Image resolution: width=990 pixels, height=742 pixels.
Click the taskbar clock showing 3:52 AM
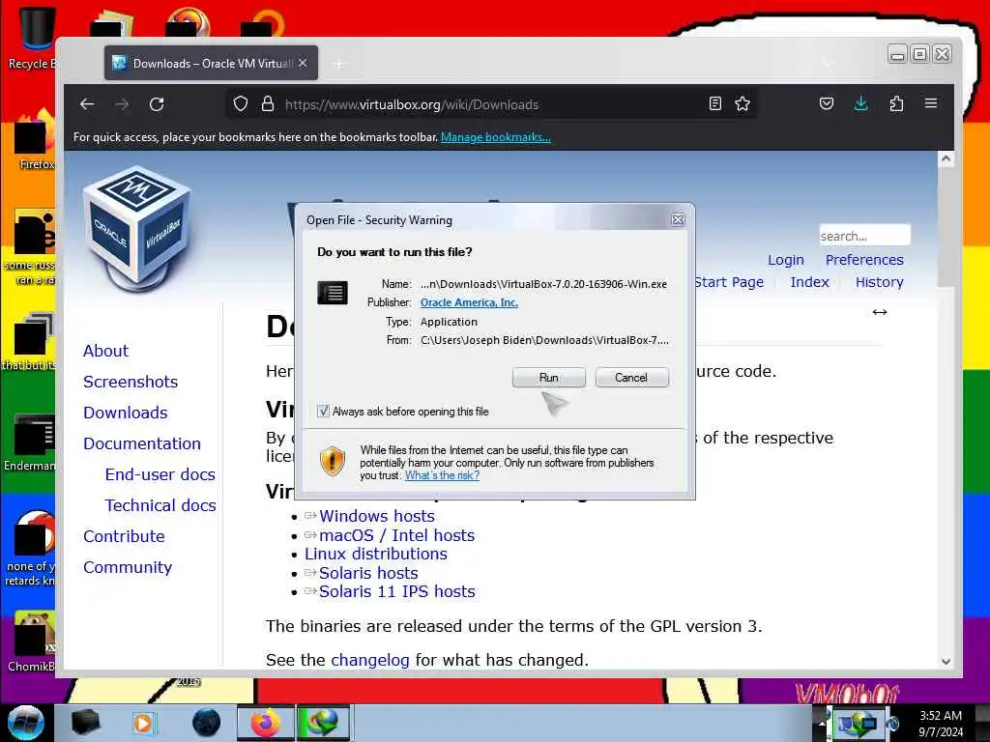point(941,724)
